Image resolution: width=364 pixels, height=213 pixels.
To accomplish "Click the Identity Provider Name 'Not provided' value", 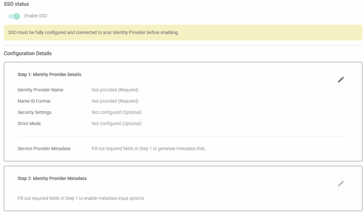I will coord(115,90).
